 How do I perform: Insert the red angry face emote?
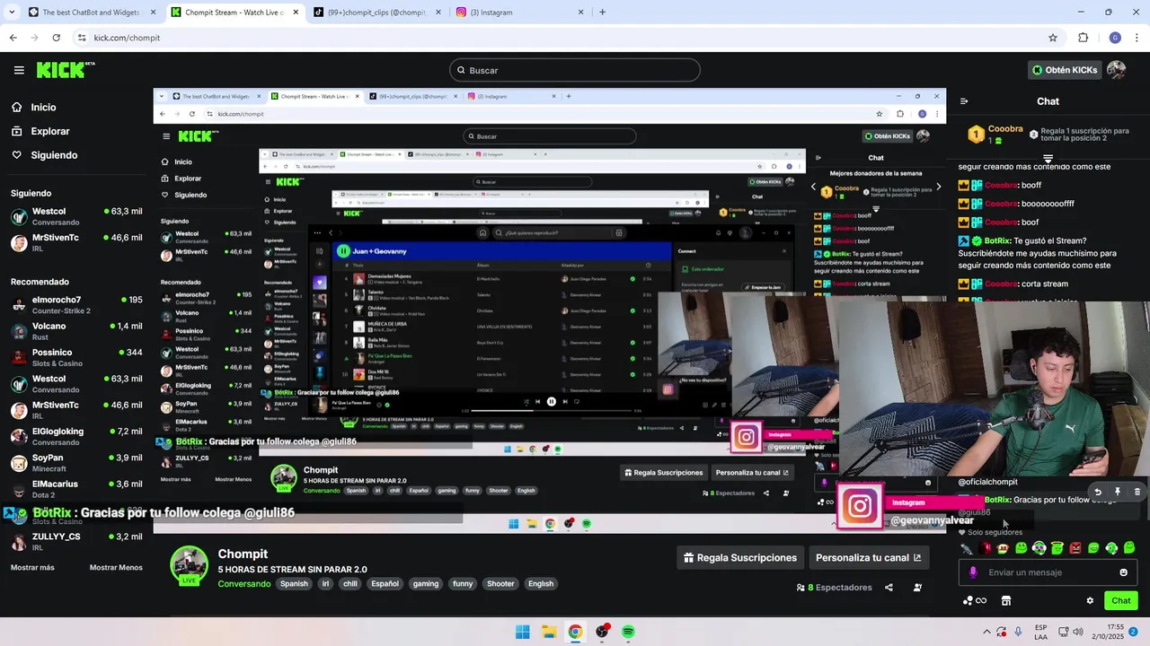[1075, 547]
